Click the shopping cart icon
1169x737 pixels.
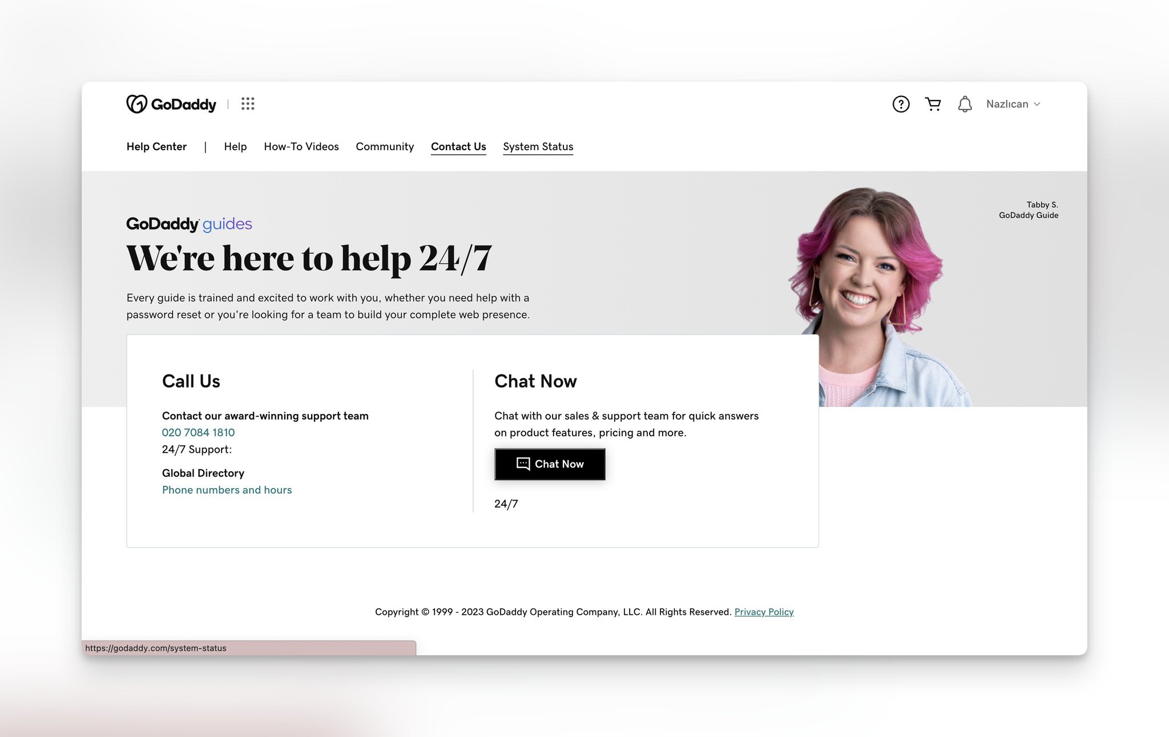(x=932, y=103)
